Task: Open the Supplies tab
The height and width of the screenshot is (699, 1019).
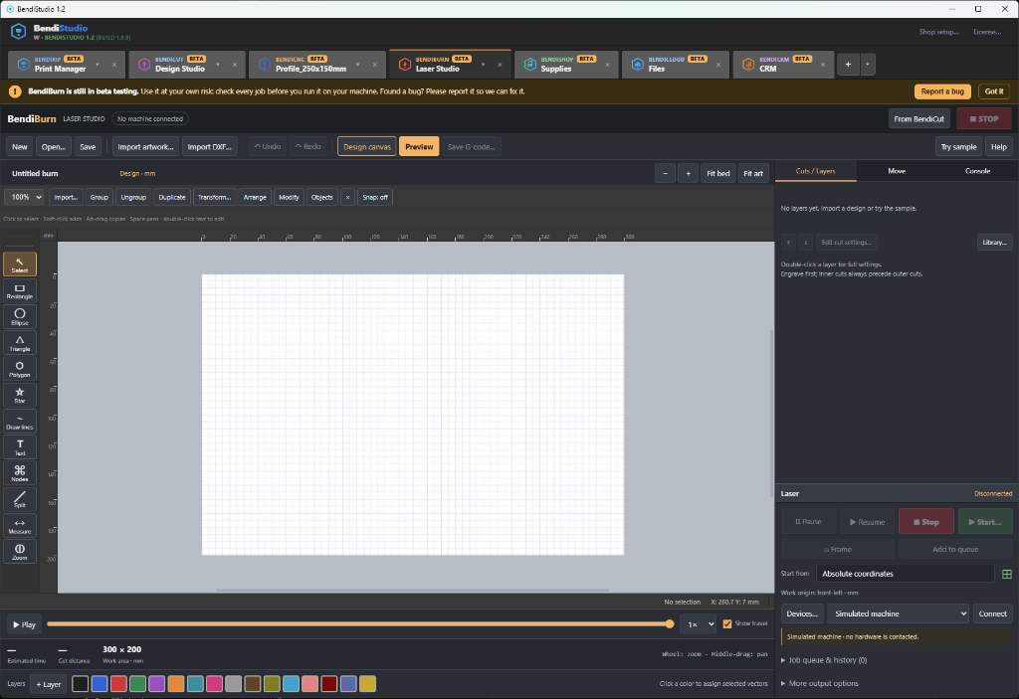Action: tap(555, 65)
